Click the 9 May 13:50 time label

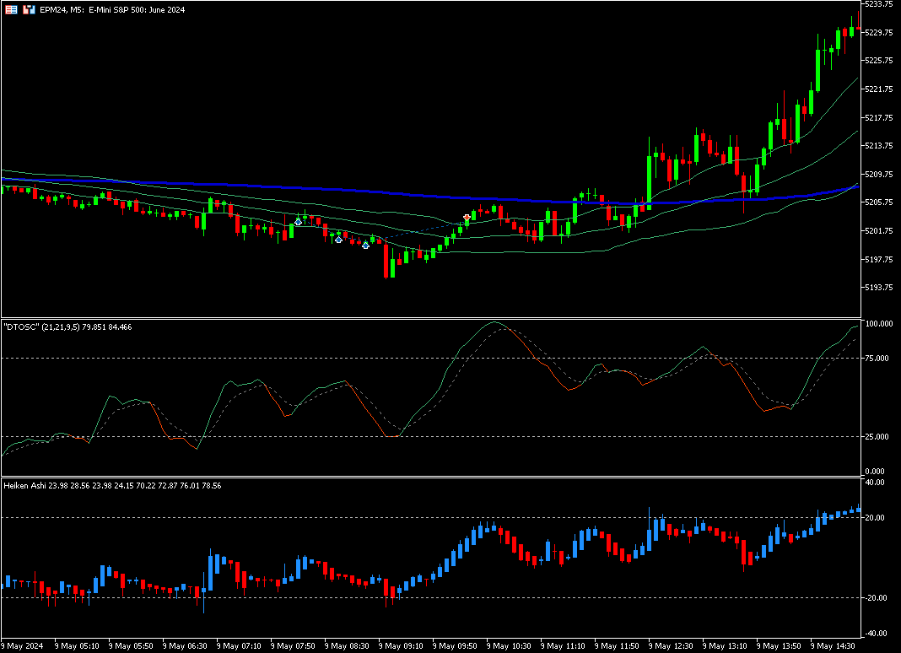780,646
